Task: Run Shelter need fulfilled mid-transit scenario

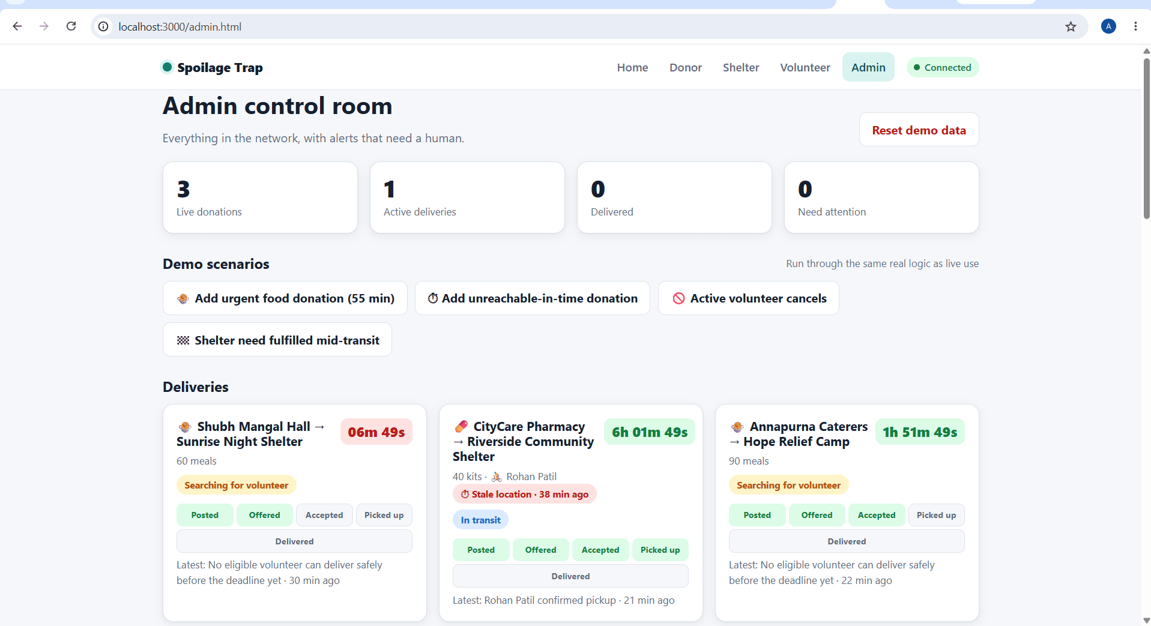Action: (x=277, y=340)
